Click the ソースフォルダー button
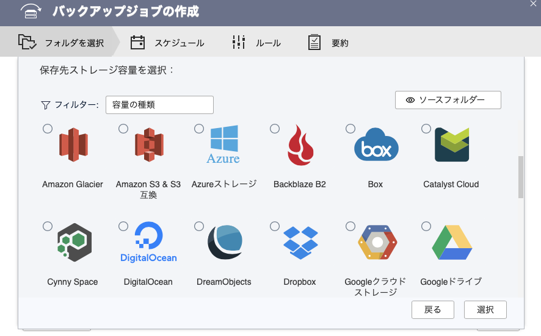The image size is (541, 336). tap(448, 100)
